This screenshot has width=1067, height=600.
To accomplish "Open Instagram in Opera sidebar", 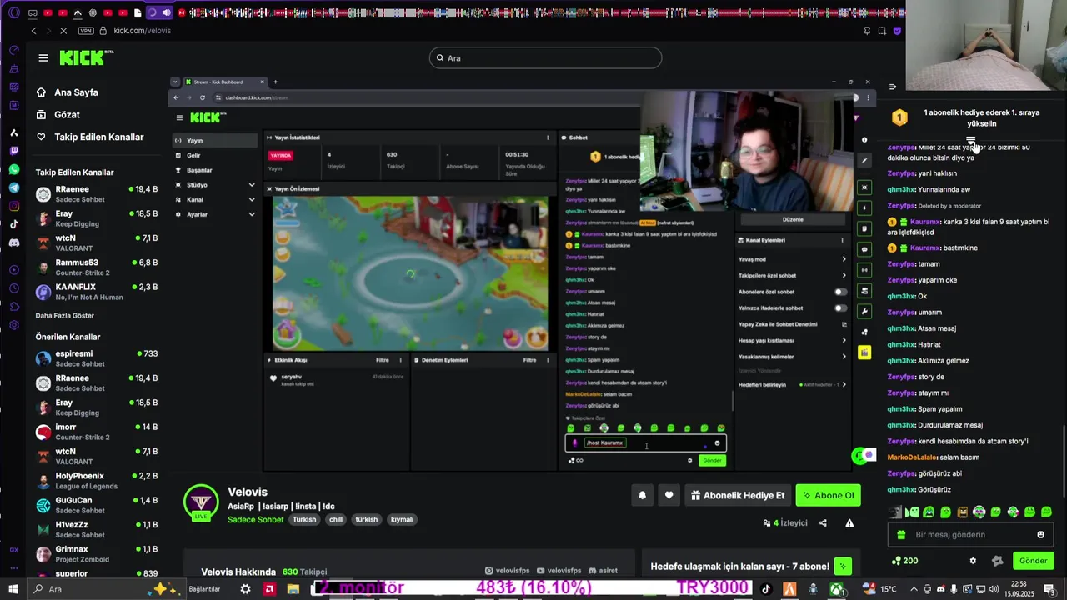I will pos(14,206).
